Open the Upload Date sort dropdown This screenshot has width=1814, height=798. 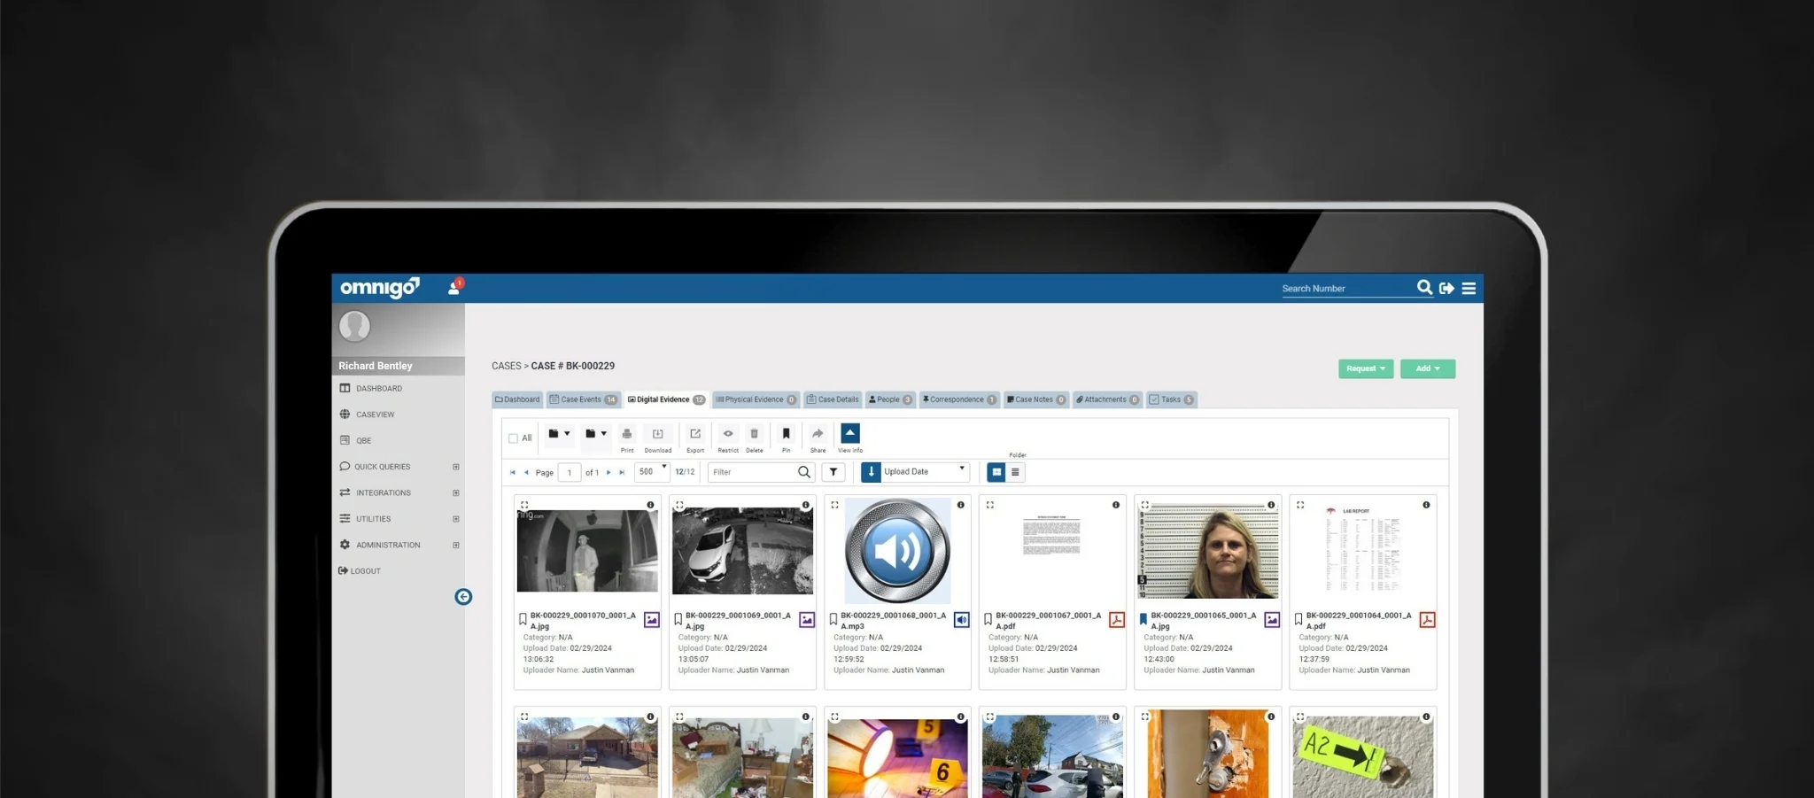tap(925, 472)
